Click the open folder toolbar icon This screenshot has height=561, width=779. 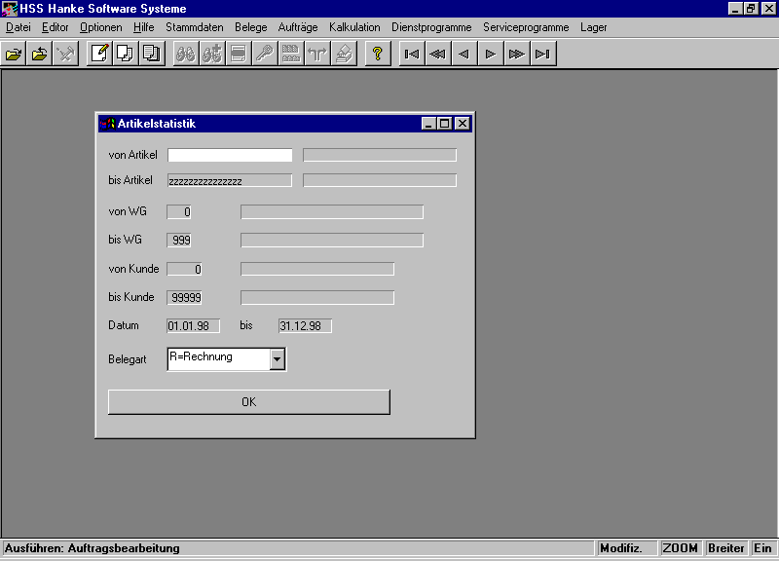[14, 54]
